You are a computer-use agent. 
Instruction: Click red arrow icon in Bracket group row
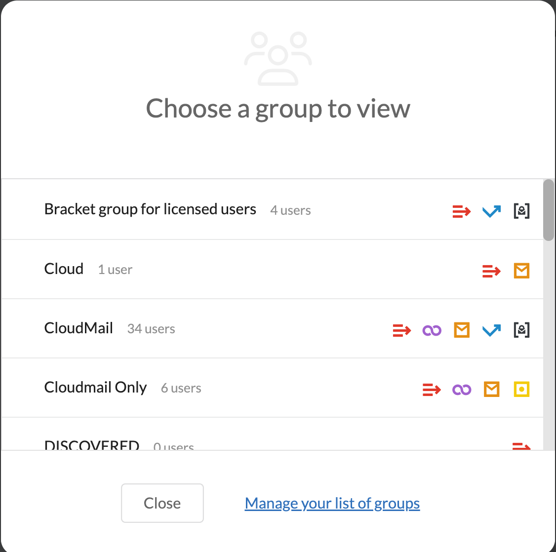tap(461, 211)
